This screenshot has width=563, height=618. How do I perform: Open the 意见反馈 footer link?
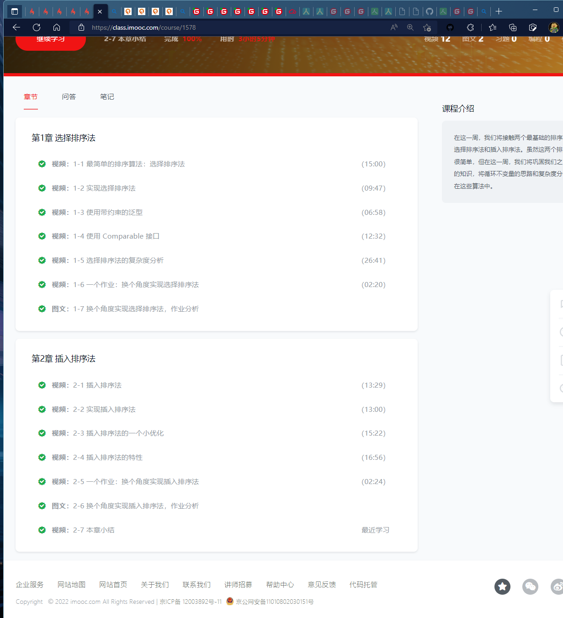pos(322,585)
